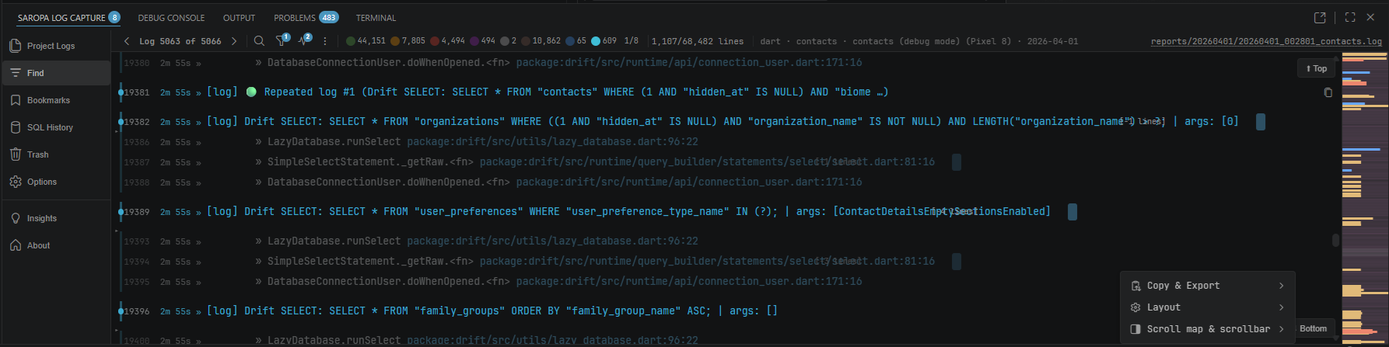The image size is (1389, 347).
Task: Open SQL History in the sidebar
Action: pos(56,127)
